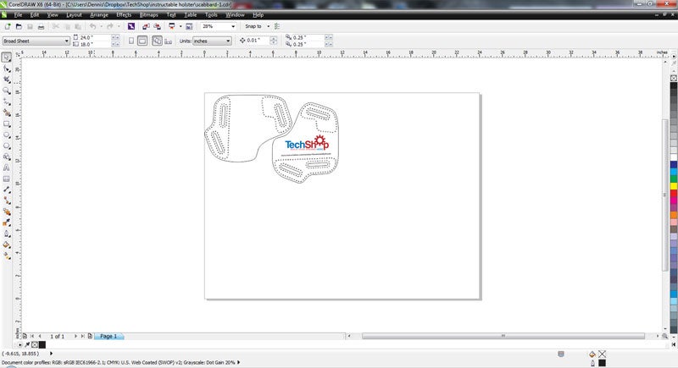Toggle apply layout to all pages
Image resolution: width=678 pixels, height=368 pixels.
point(156,41)
